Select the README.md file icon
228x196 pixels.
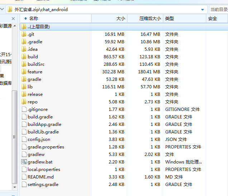click(x=24, y=177)
